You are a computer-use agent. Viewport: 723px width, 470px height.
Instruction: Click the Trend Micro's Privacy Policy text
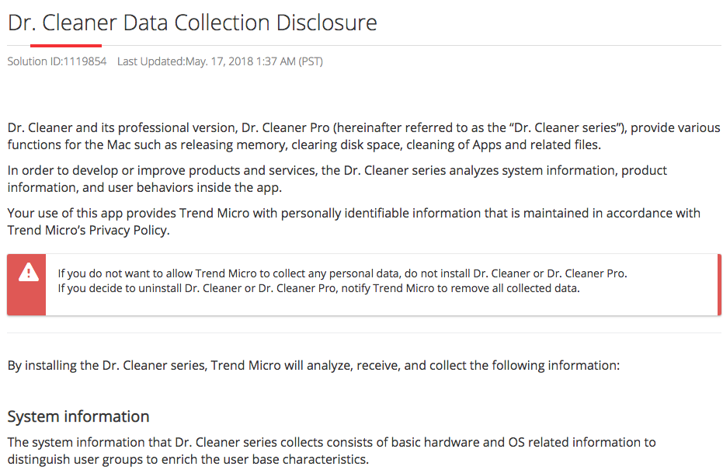(x=88, y=230)
